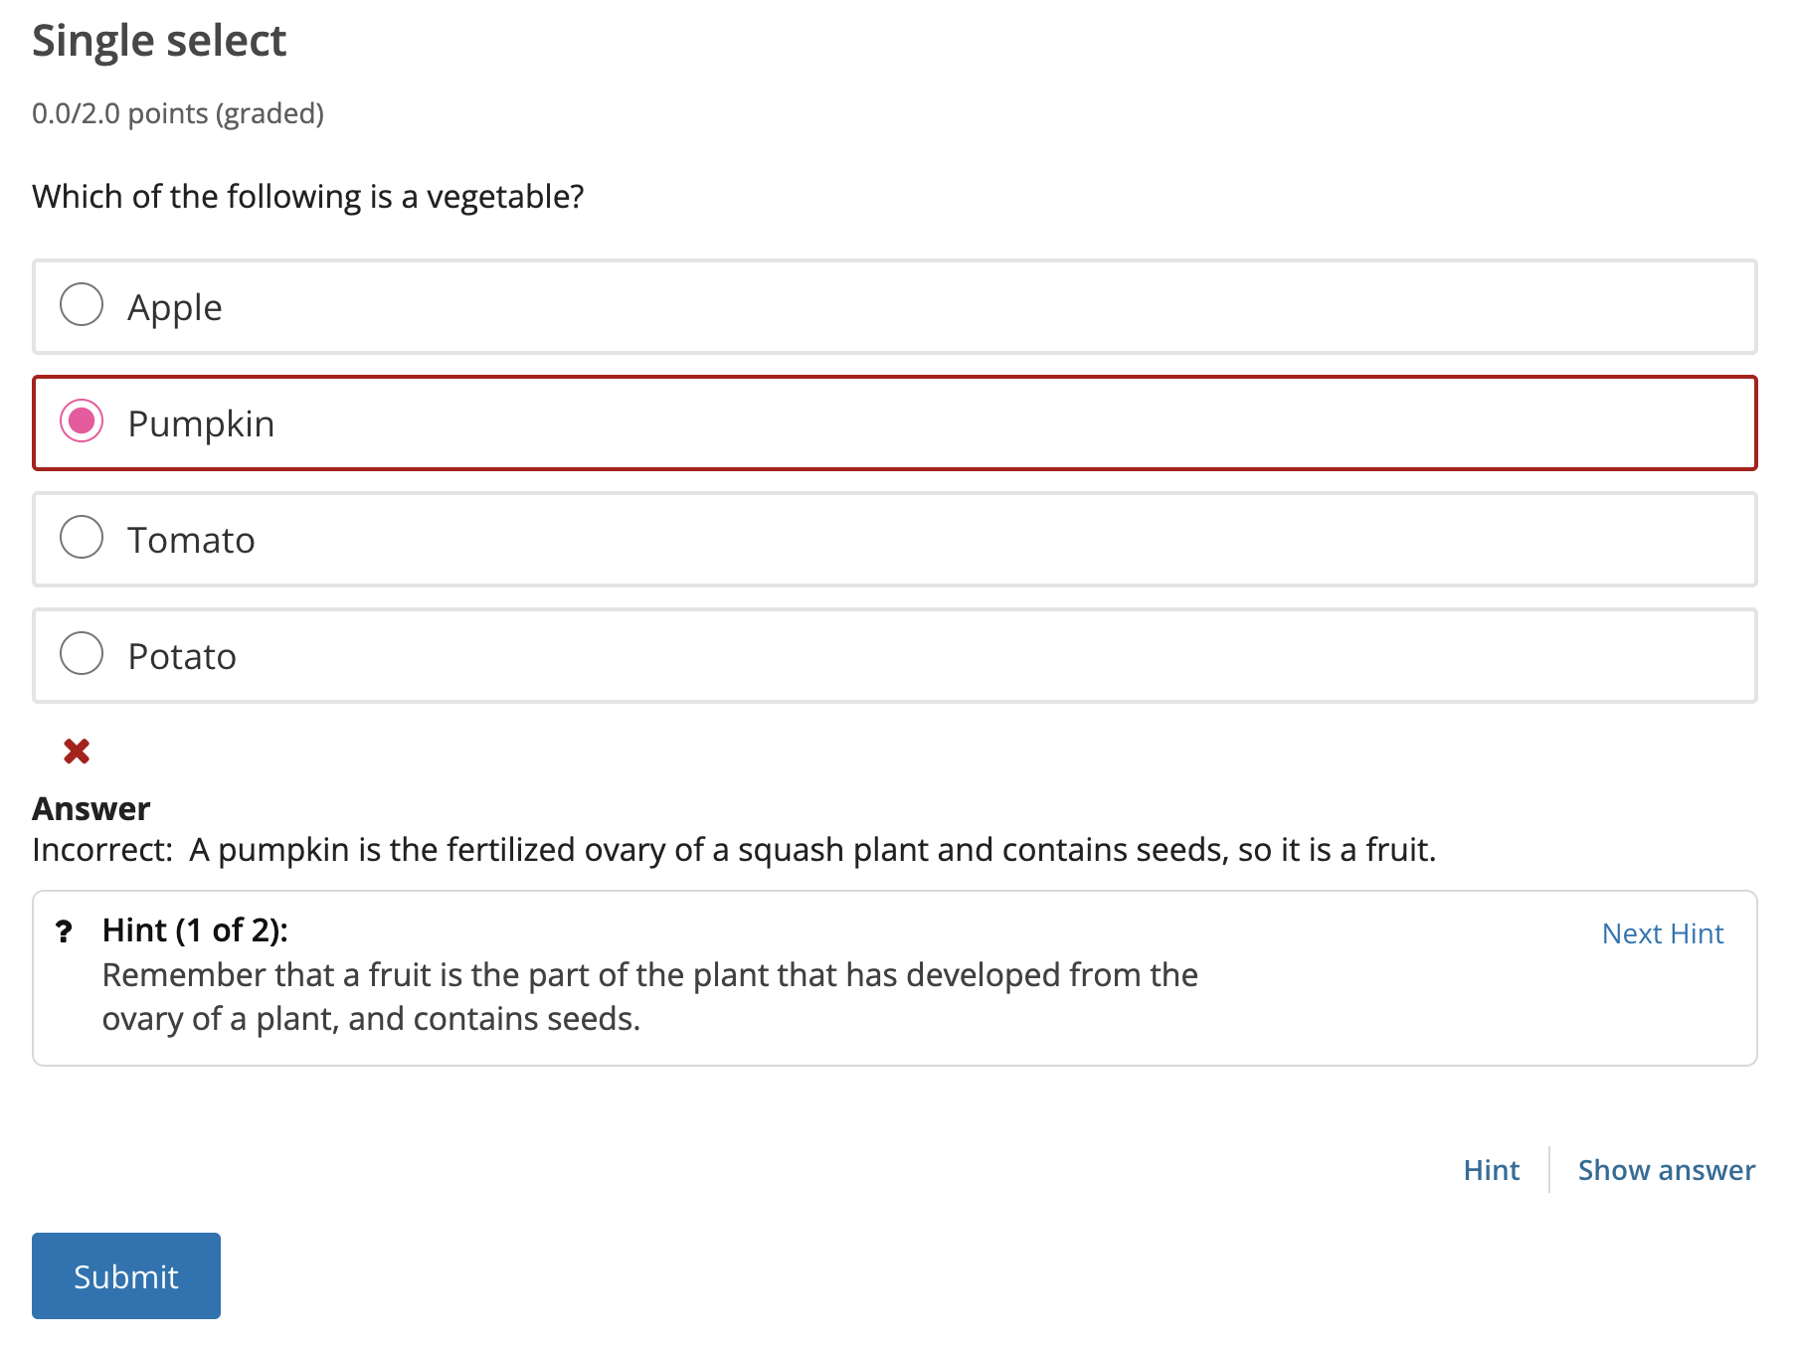The width and height of the screenshot is (1796, 1346).
Task: Choose the Tomato radio option
Action: click(x=82, y=538)
